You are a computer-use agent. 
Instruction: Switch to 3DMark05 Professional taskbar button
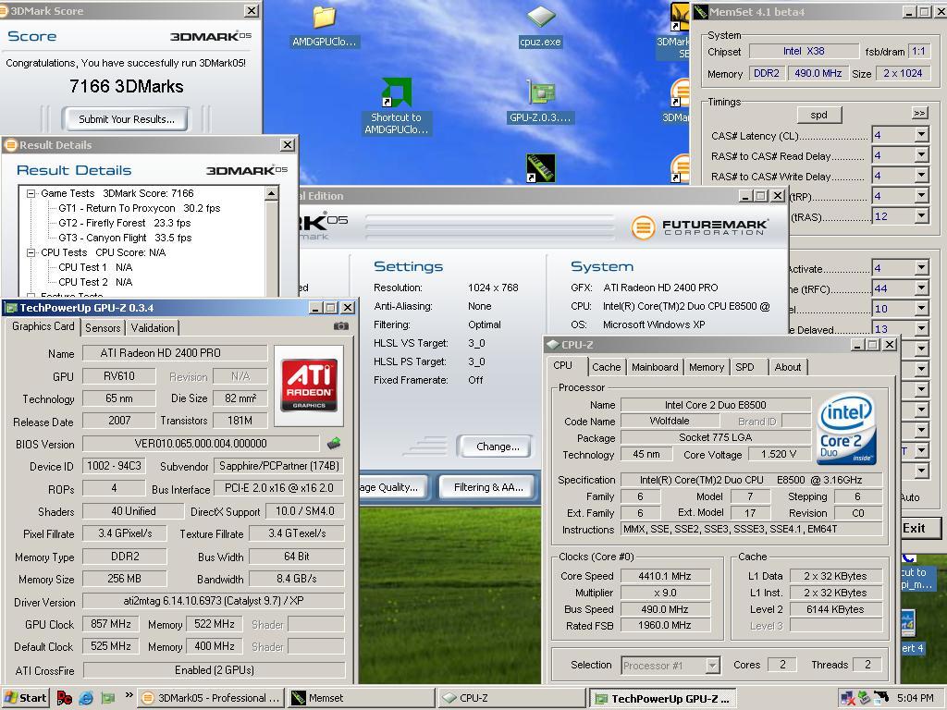tap(211, 698)
